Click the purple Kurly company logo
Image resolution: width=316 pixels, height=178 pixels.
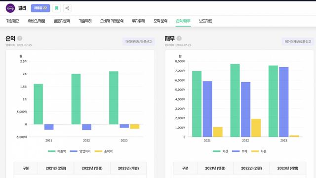tap(10, 8)
